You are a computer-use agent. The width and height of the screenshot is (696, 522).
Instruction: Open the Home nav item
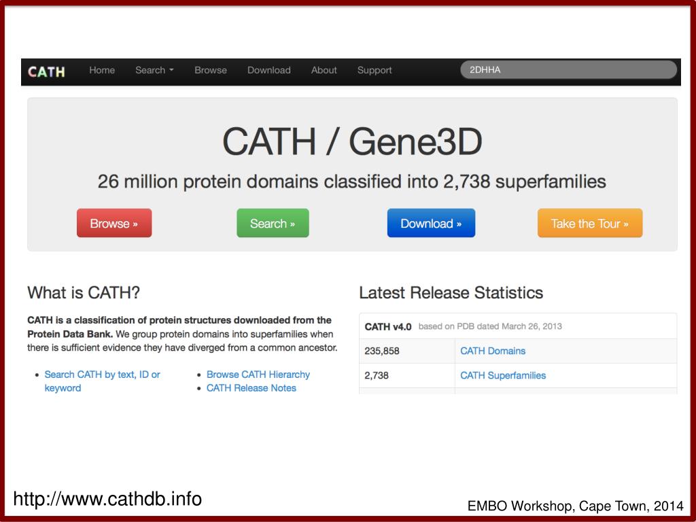pyautogui.click(x=102, y=70)
